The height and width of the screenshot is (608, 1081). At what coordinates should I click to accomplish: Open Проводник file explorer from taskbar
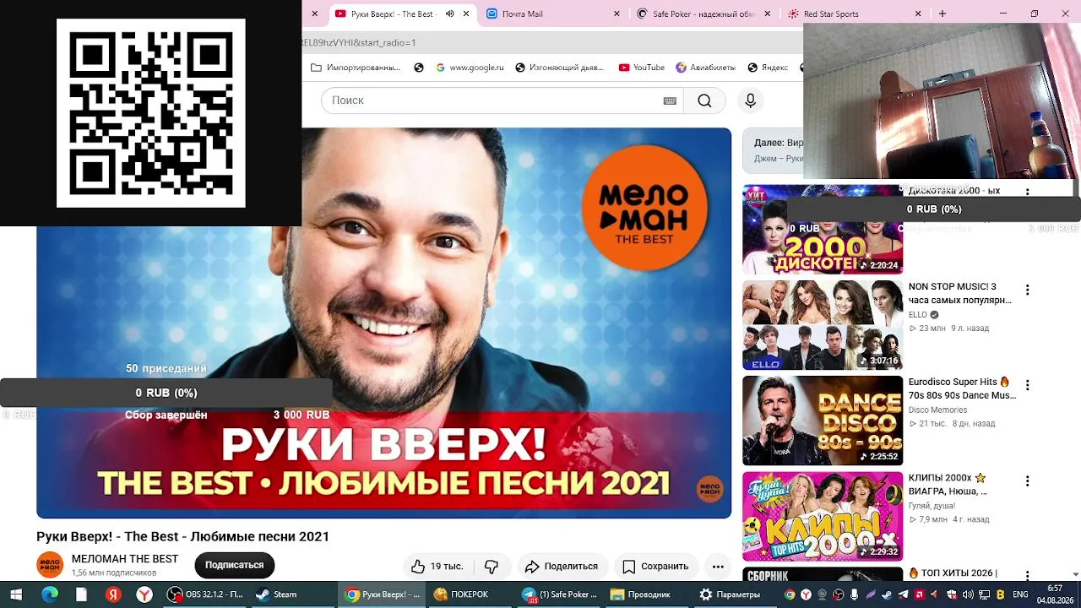point(645,594)
